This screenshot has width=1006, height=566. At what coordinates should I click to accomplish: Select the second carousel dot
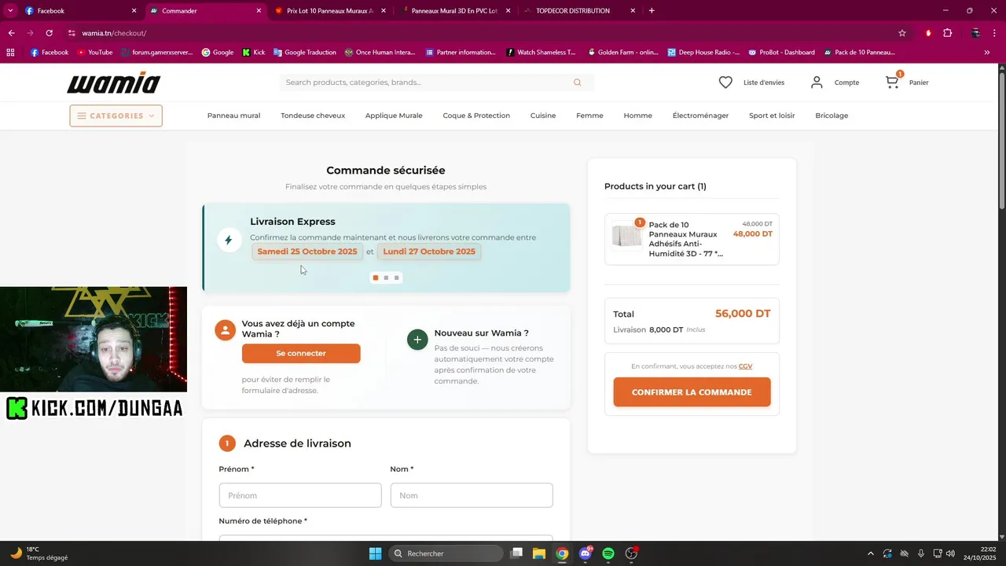point(386,277)
